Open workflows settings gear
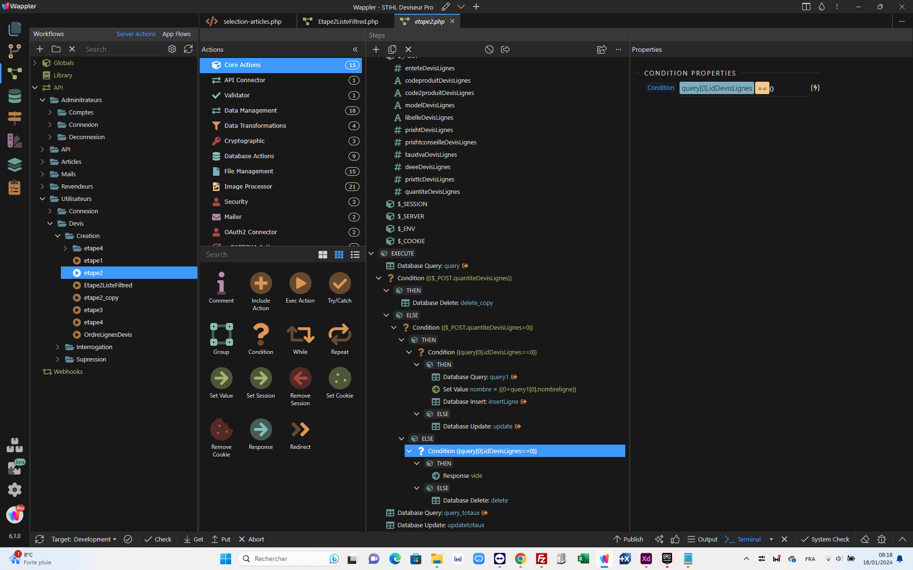 (x=172, y=49)
